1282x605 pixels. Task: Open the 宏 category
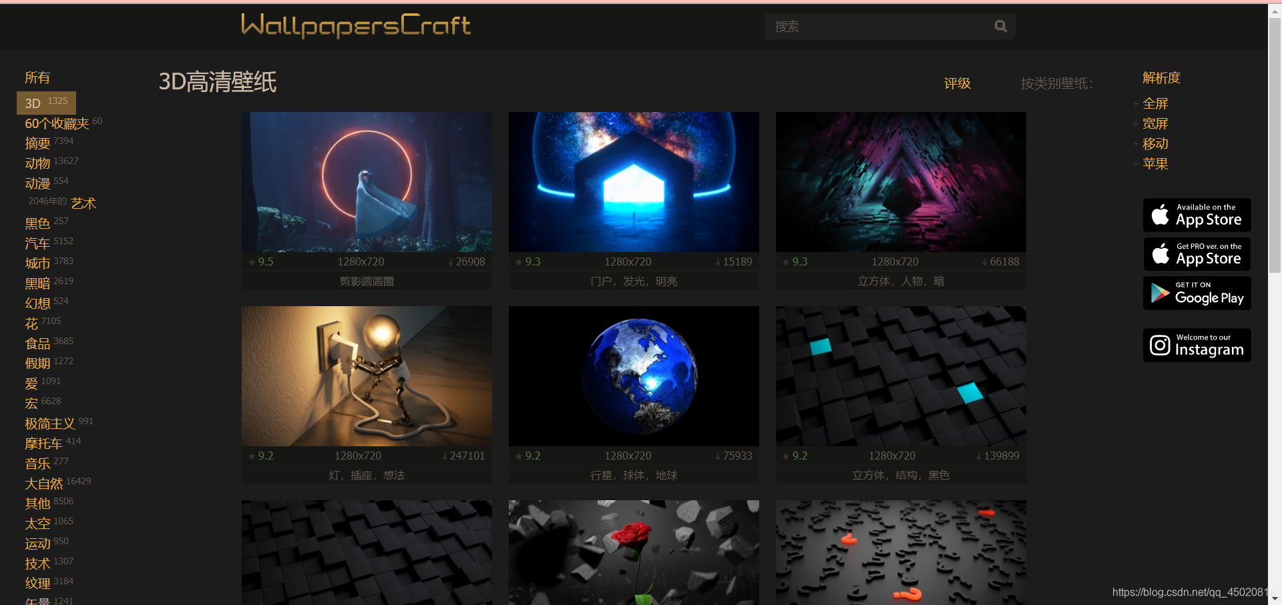(31, 404)
